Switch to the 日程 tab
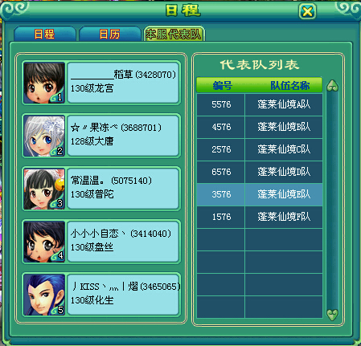 45,34
